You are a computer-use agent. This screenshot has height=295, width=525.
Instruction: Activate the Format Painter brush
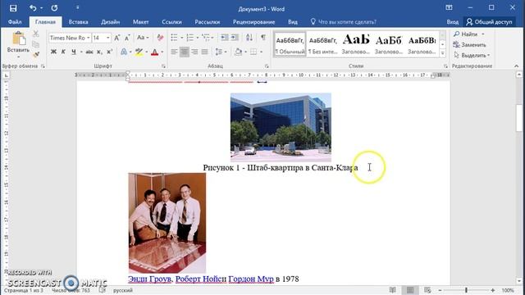(x=36, y=54)
